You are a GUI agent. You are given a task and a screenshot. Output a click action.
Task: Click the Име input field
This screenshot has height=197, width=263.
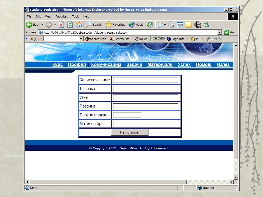(x=145, y=97)
